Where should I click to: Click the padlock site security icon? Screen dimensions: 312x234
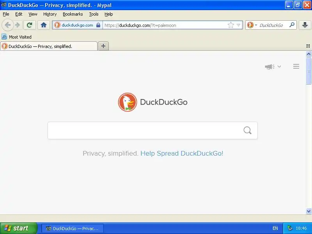pyautogui.click(x=98, y=25)
